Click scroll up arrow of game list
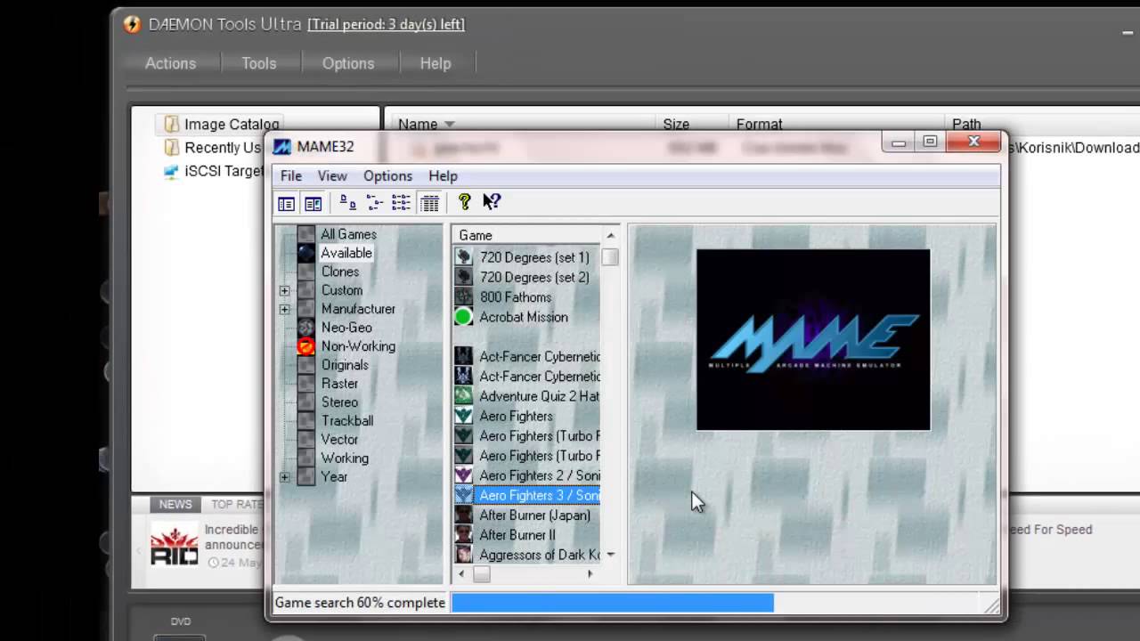Viewport: 1140px width, 641px height. 610,236
